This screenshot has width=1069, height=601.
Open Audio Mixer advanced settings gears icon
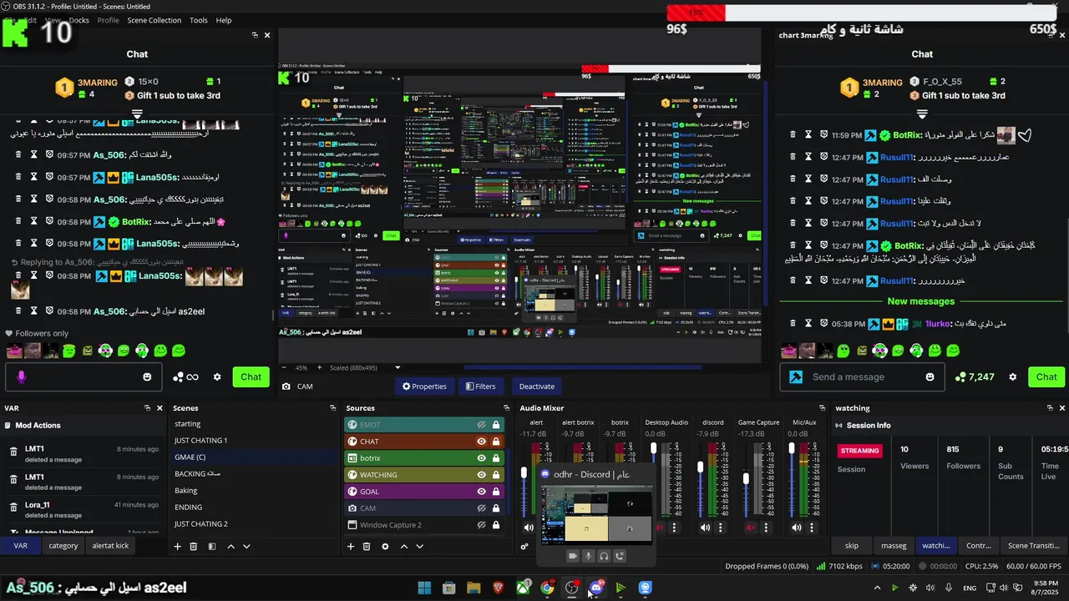point(524,547)
